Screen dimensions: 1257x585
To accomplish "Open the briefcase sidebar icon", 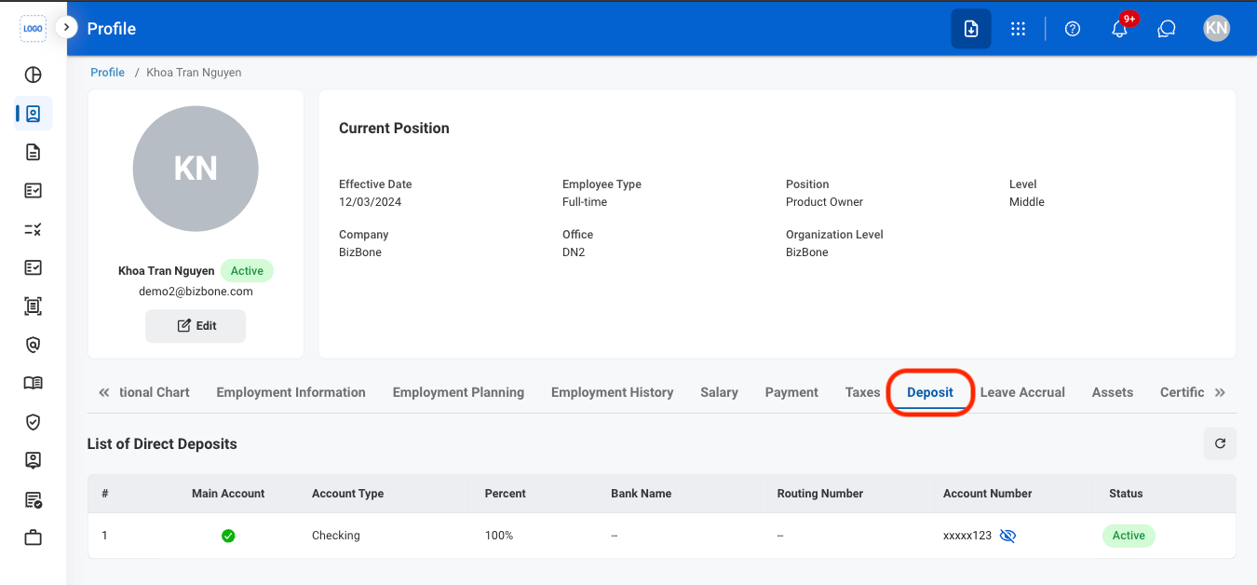I will [34, 537].
